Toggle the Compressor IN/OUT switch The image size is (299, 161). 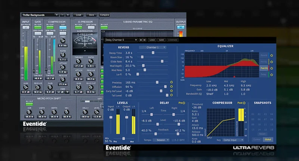(50, 28)
